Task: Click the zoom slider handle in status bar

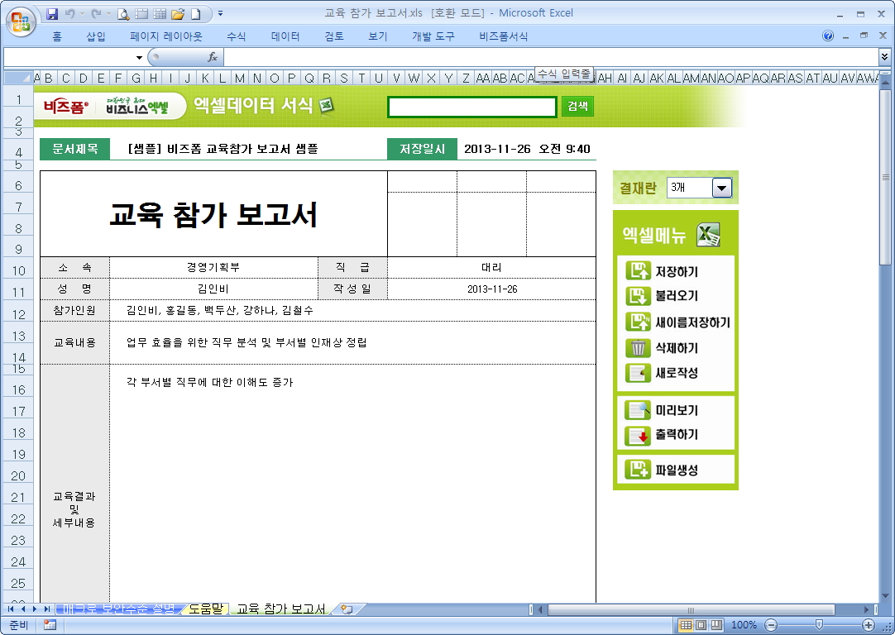Action: 819,625
